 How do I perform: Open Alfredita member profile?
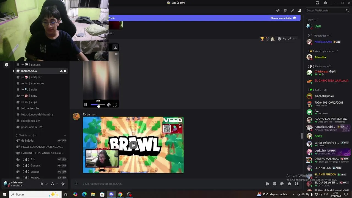pos(327,57)
